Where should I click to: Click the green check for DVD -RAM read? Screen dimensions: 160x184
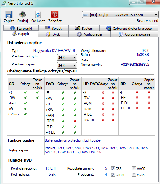pyautogui.click(x=63, y=115)
